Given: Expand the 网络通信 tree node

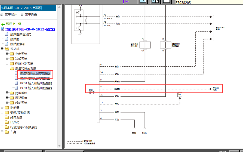Looking at the screenshot, I should [7, 98].
